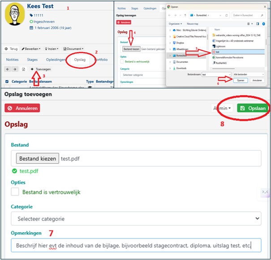Sort by the Categorie column header

click(x=19, y=81)
